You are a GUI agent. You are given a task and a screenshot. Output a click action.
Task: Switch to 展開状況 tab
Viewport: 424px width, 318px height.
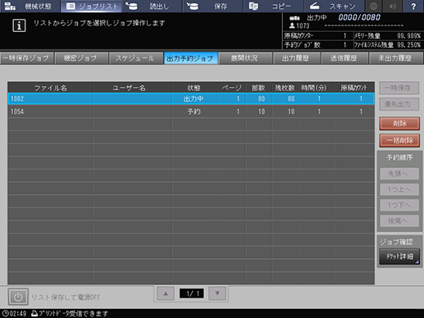[x=245, y=58]
